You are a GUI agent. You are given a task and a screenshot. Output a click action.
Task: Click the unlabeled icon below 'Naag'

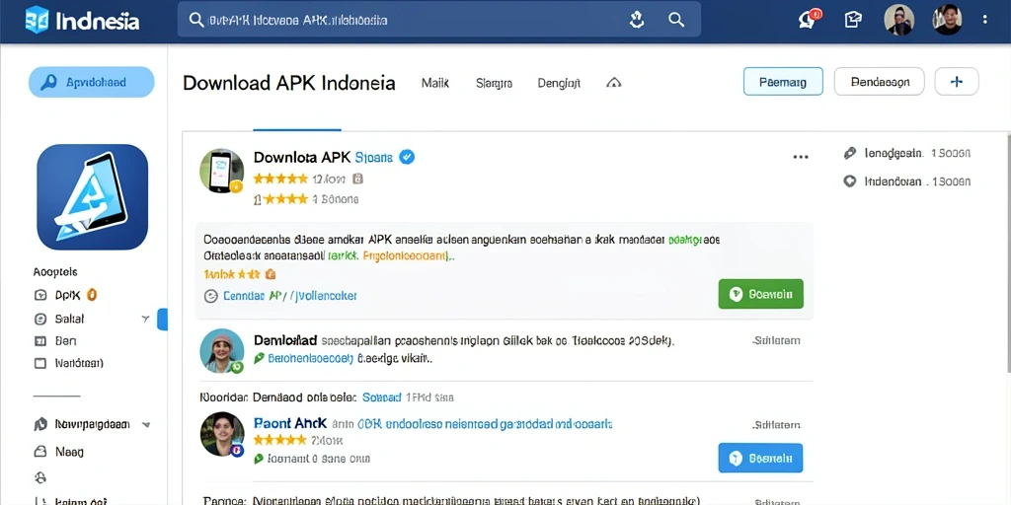point(39,477)
